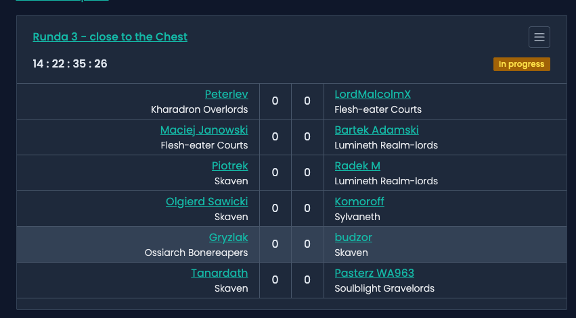Go to Pasterz WA963's profile
Viewport: 576px width, 318px height.
(x=374, y=273)
